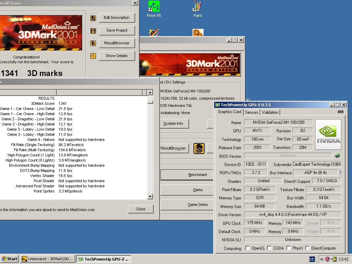The height and width of the screenshot is (264, 352).
Task: Click the results list scroll down arrow
Action: pos(150,197)
